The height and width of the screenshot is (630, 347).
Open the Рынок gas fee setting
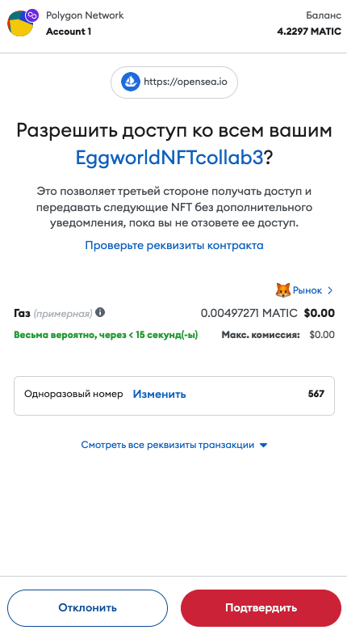307,290
